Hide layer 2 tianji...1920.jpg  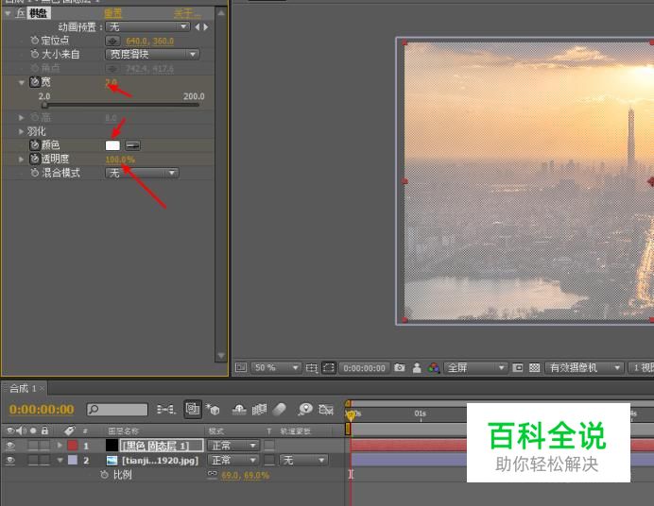click(10, 460)
